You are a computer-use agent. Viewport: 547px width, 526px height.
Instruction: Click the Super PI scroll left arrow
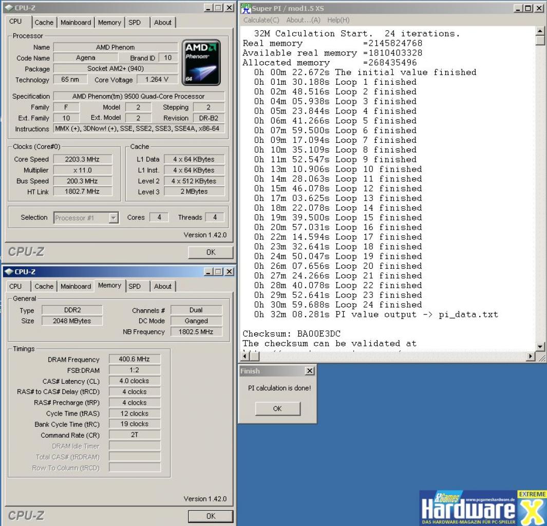point(245,356)
